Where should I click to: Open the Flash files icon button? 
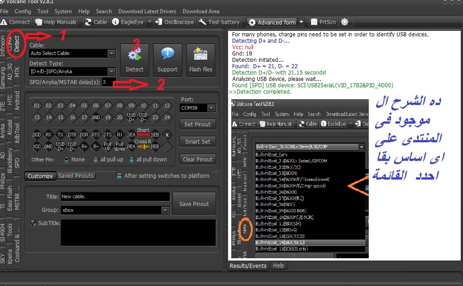(200, 60)
